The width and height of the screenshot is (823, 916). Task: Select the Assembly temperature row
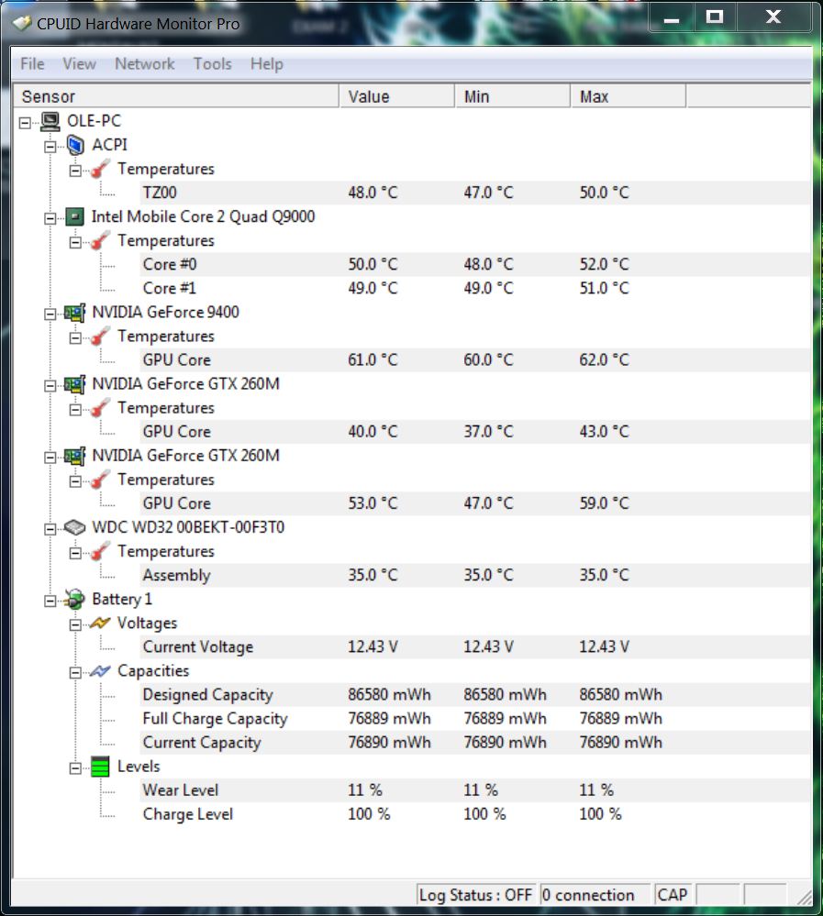click(x=474, y=576)
